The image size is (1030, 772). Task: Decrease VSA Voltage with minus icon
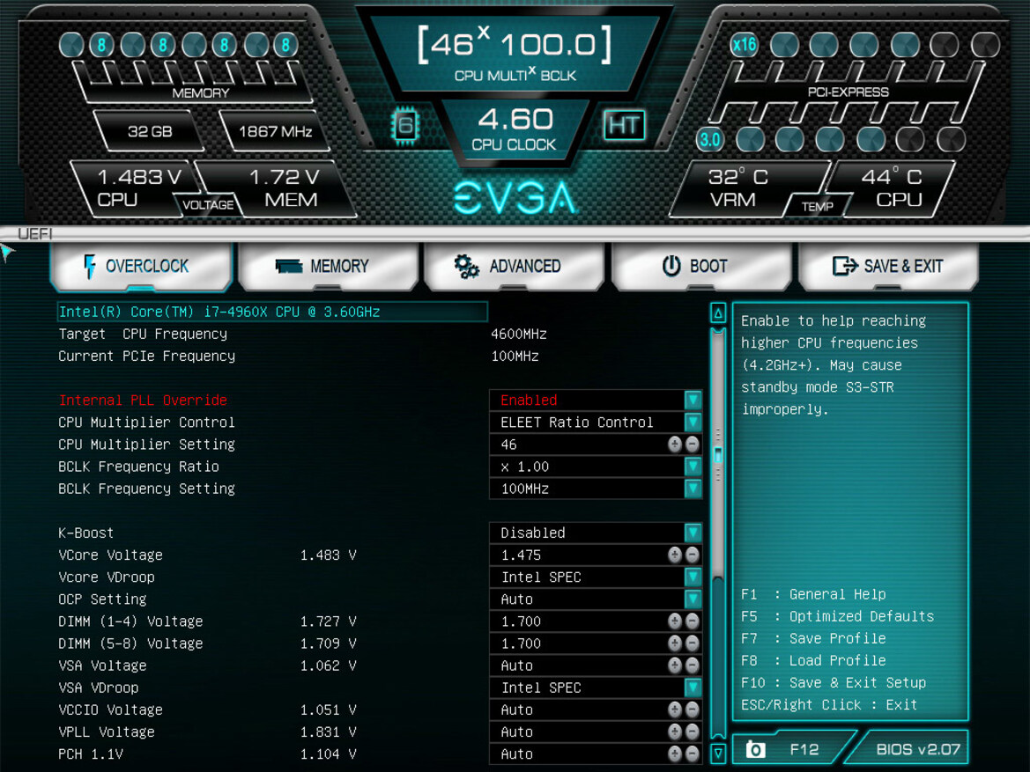pos(692,665)
